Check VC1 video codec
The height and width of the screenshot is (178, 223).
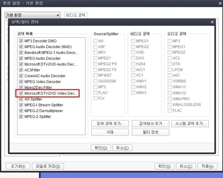point(133,75)
